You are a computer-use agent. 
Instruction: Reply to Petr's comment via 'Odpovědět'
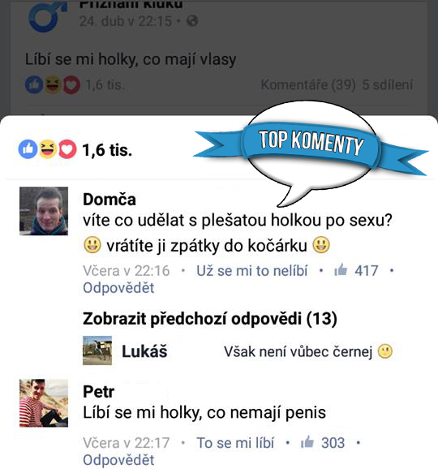pos(118,460)
